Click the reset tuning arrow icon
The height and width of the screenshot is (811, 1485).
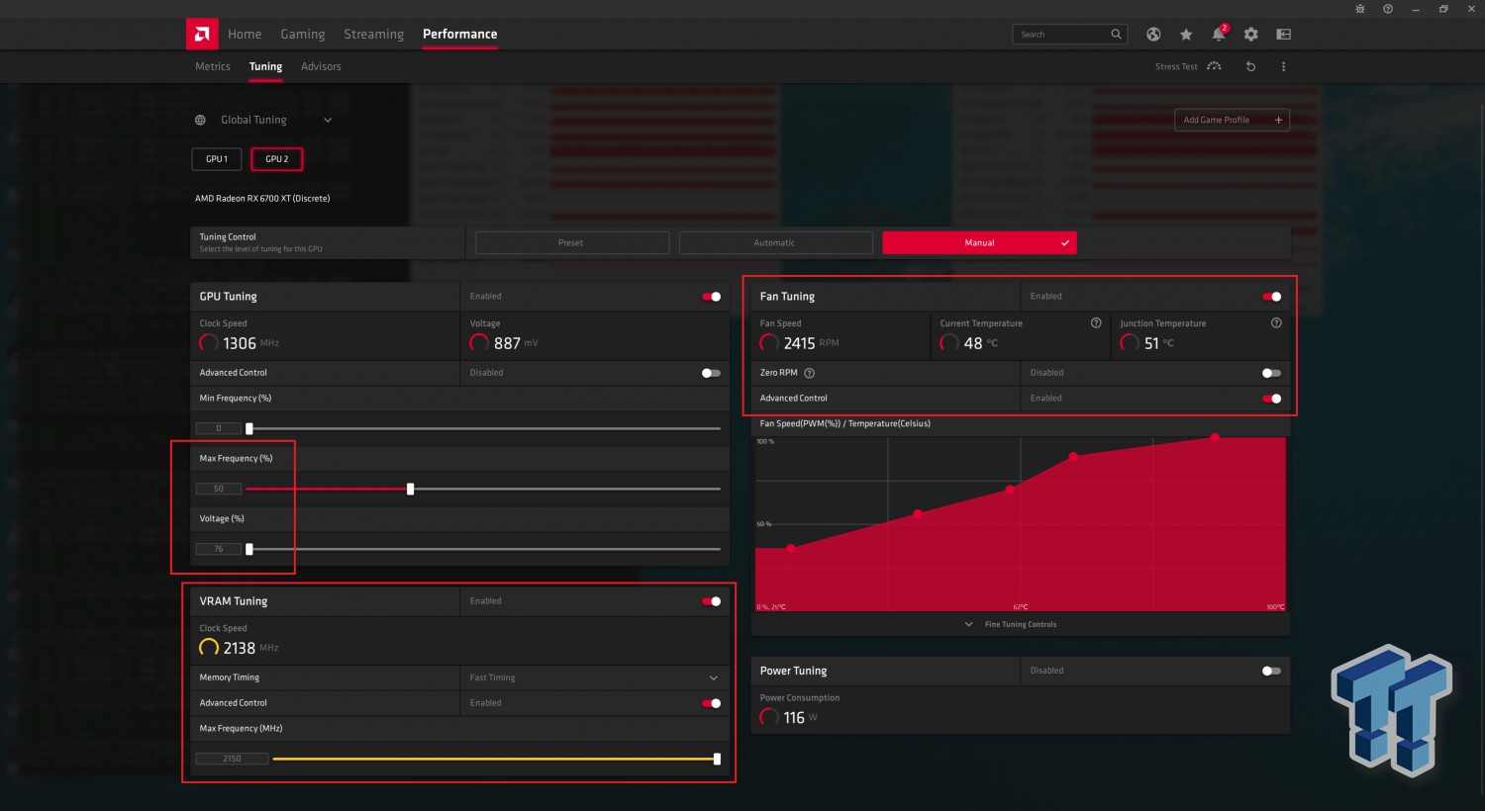1251,66
